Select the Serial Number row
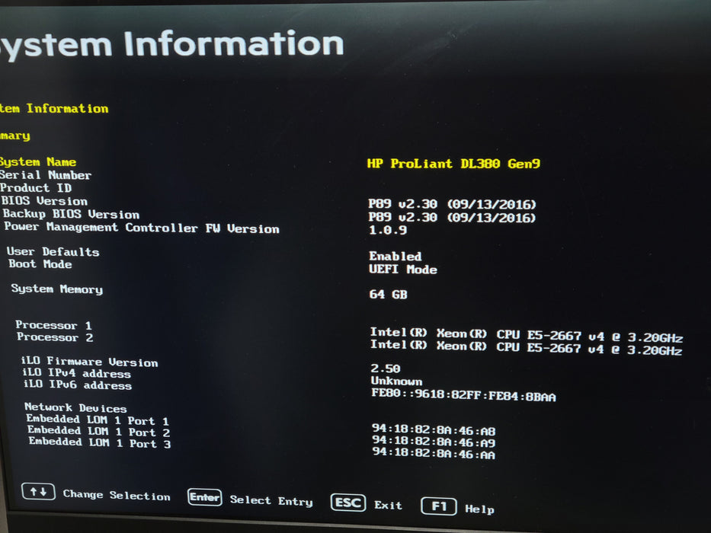Image resolution: width=711 pixels, height=533 pixels. (46, 175)
